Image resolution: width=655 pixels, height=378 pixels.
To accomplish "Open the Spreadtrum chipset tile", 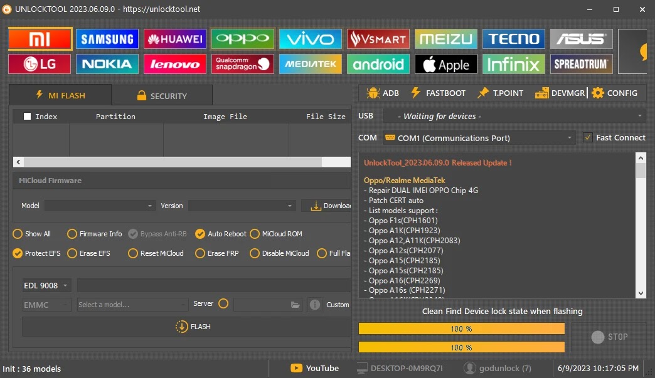I will click(x=582, y=64).
